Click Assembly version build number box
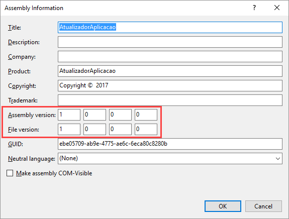The height and width of the screenshot is (219, 289). [x=120, y=115]
